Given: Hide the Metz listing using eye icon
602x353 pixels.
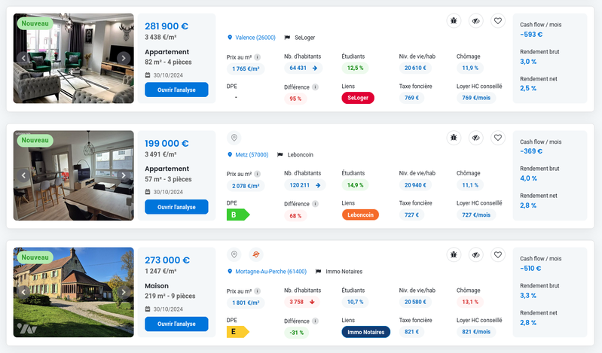Looking at the screenshot, I should (475, 138).
